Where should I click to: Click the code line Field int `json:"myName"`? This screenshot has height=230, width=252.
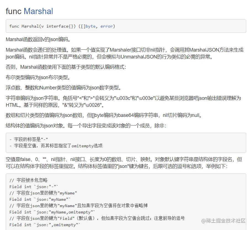point(40,199)
